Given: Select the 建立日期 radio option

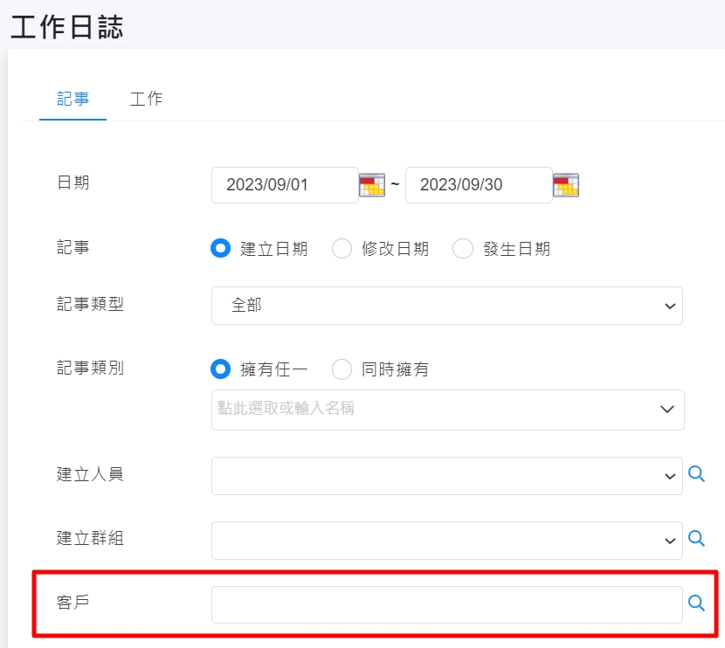Looking at the screenshot, I should point(220,249).
